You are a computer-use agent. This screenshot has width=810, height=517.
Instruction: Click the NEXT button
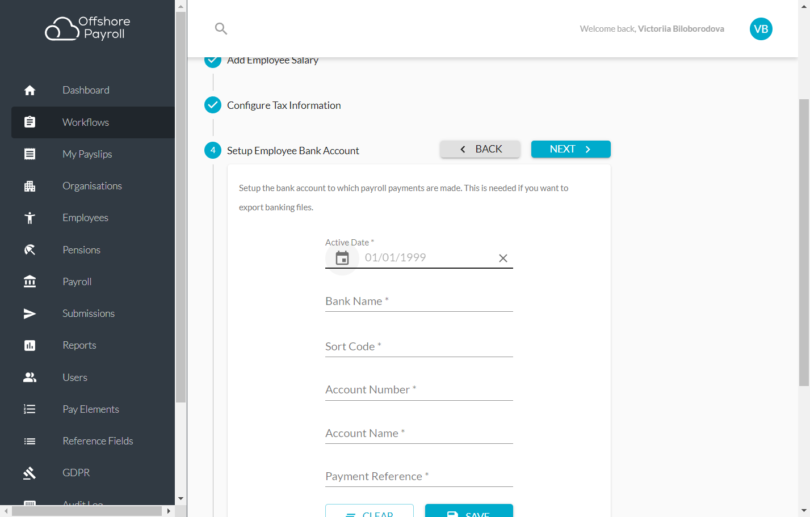(x=570, y=149)
